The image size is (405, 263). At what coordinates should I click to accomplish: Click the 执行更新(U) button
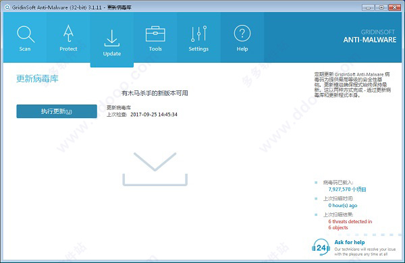57,111
